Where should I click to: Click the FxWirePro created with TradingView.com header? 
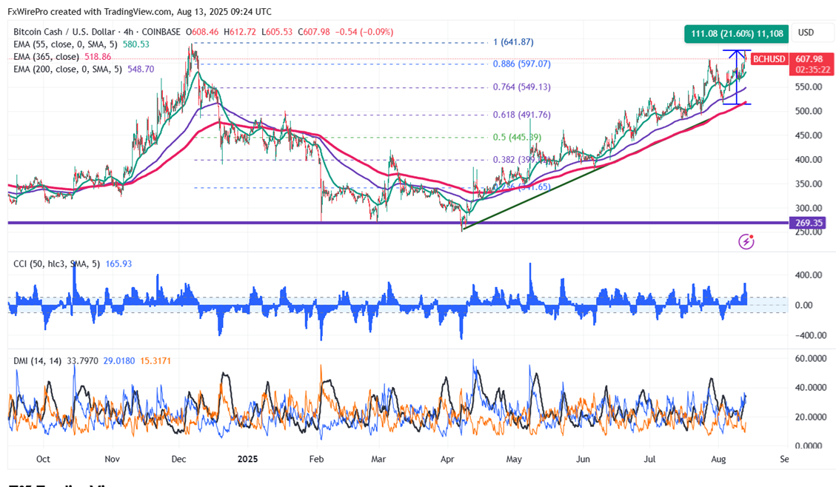140,11
